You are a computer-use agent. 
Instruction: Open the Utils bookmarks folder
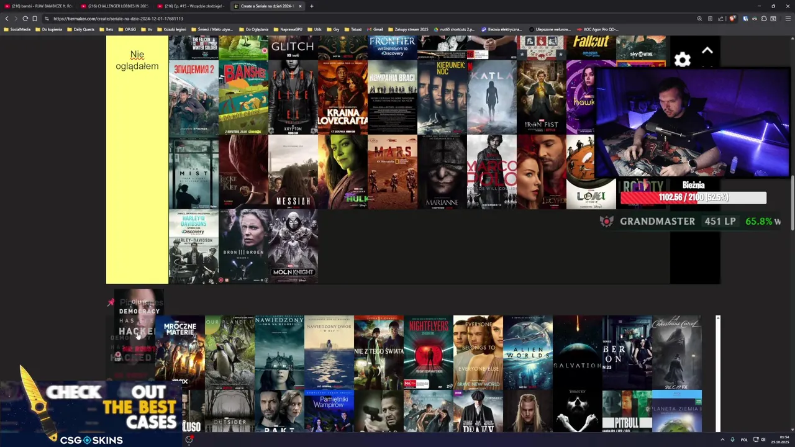[314, 29]
